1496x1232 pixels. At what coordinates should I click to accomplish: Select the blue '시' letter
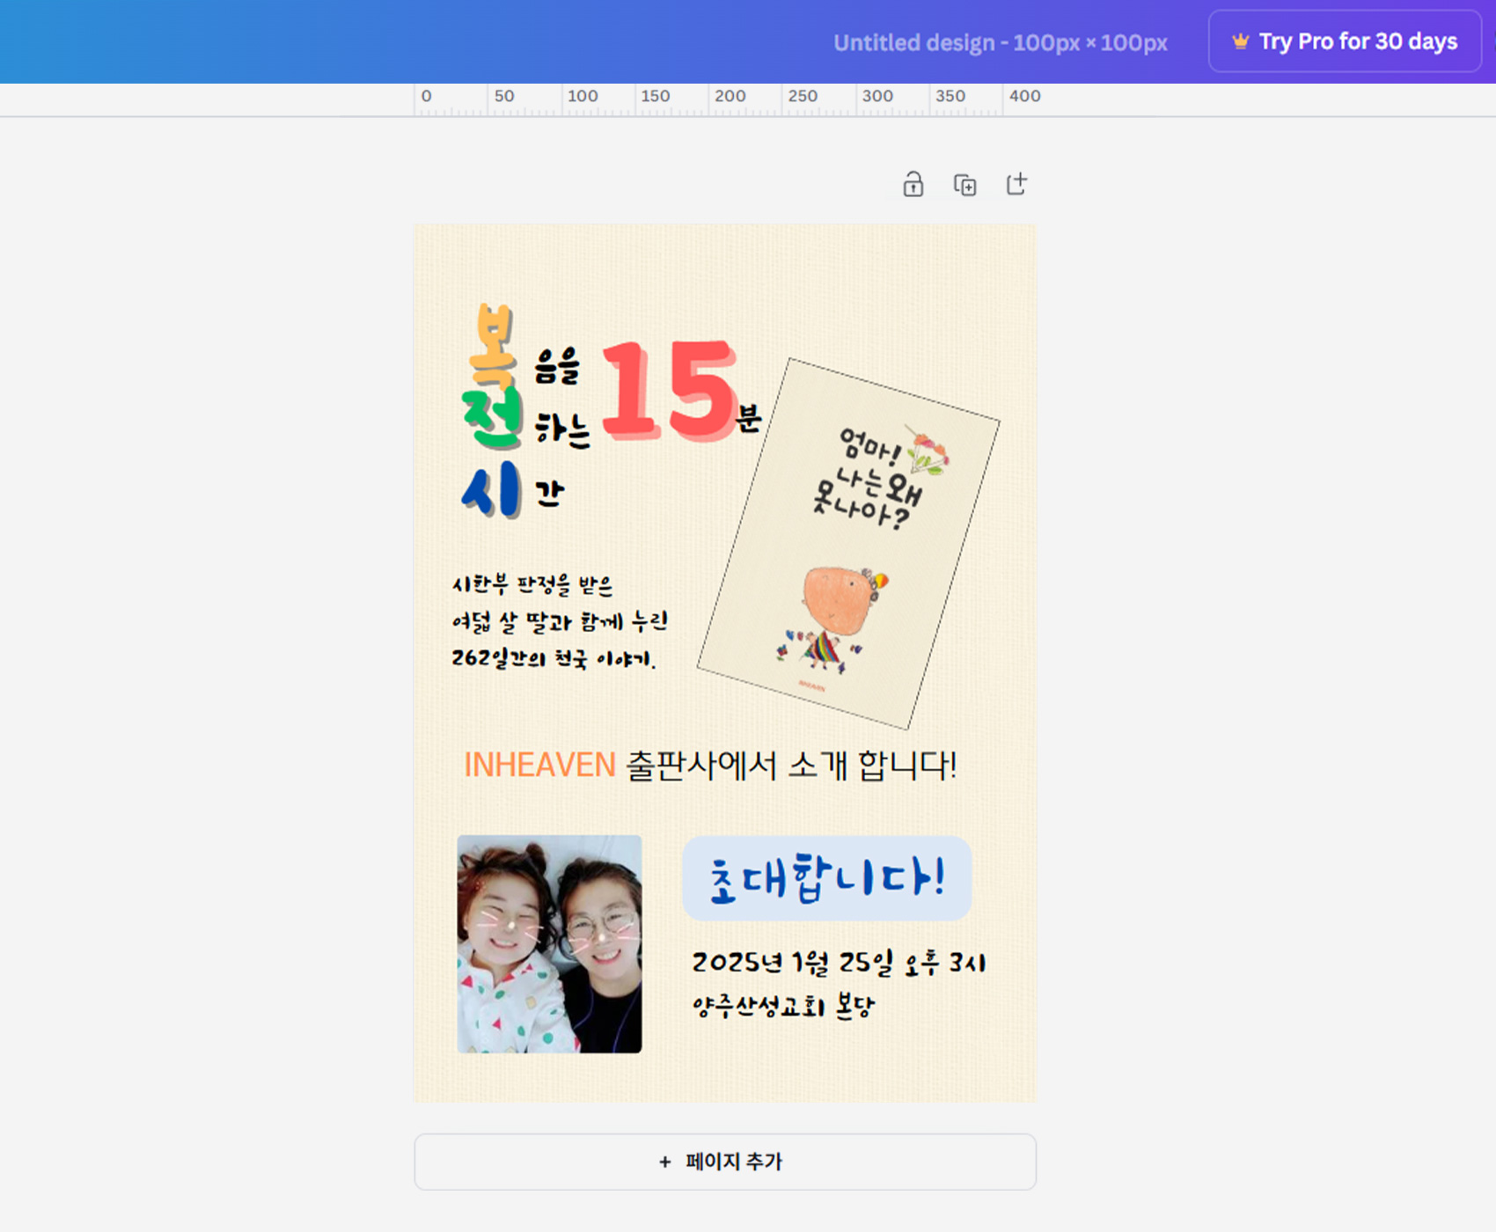(x=491, y=491)
